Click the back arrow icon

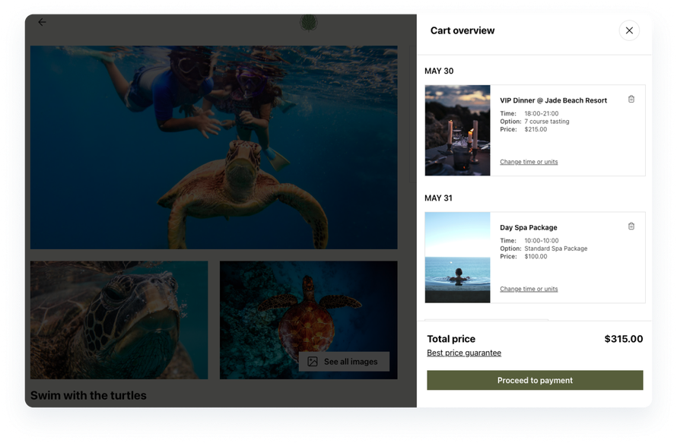click(42, 22)
